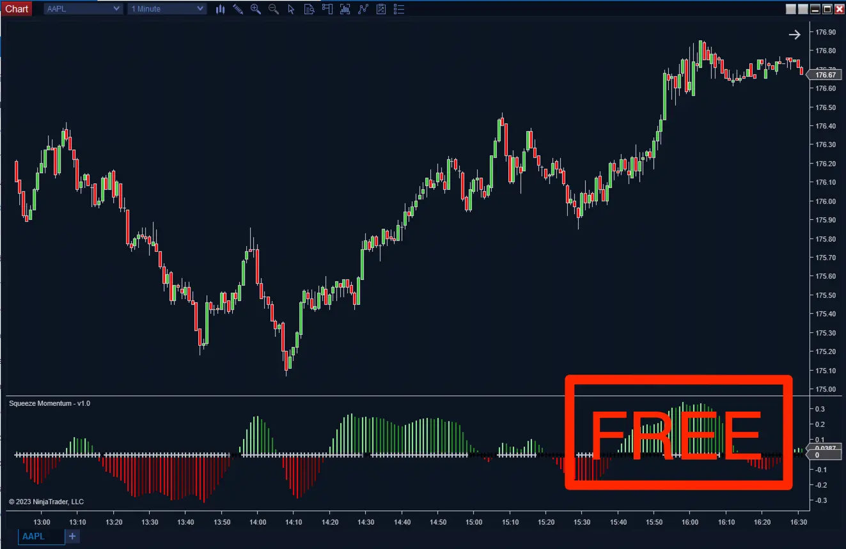The image size is (846, 549).
Task: Click the right-arrow scroll to latest bar
Action: tap(794, 35)
